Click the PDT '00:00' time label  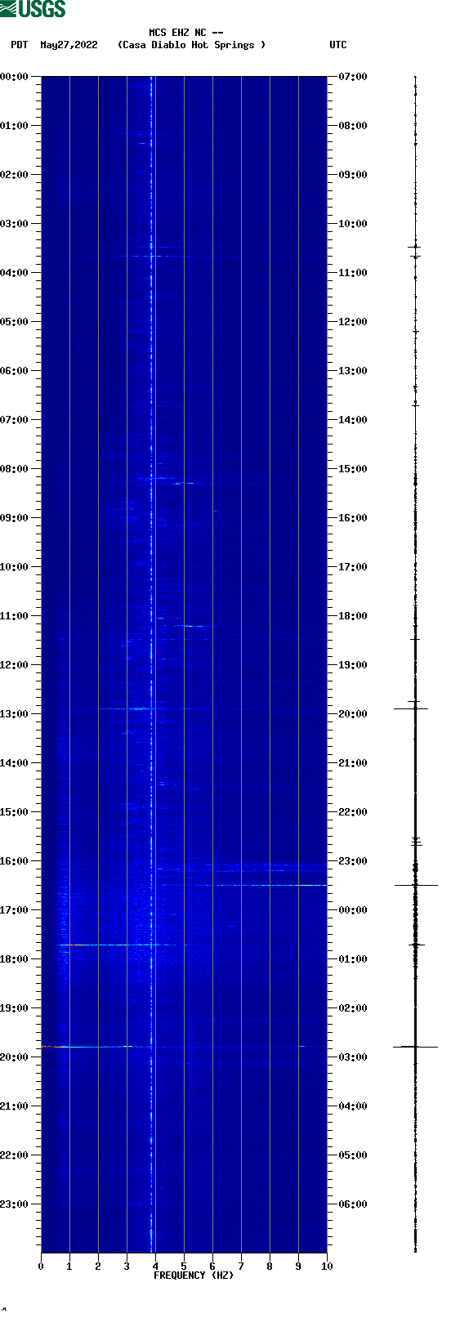pos(15,77)
